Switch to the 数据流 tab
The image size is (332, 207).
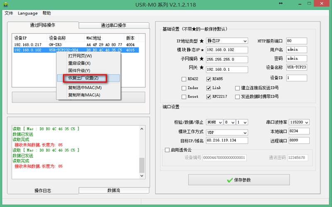point(113,190)
